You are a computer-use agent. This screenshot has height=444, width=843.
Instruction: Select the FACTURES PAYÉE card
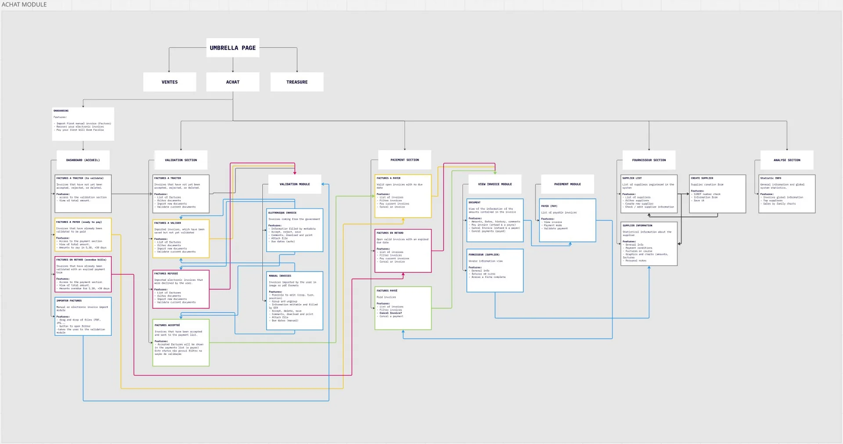click(x=403, y=308)
